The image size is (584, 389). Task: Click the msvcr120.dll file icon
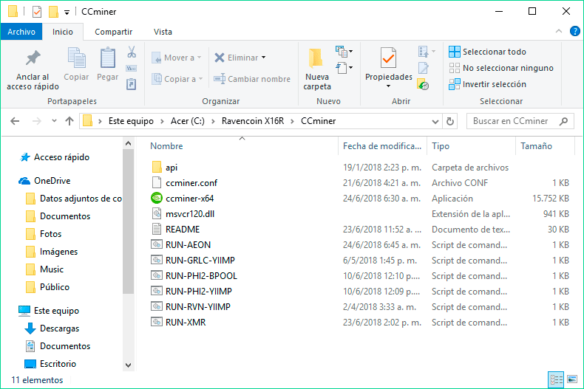pyautogui.click(x=157, y=214)
